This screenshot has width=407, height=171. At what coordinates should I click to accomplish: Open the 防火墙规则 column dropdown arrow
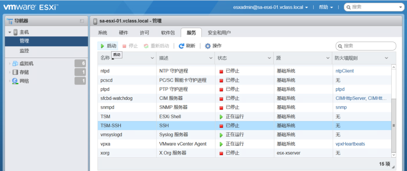pyautogui.click(x=386, y=58)
